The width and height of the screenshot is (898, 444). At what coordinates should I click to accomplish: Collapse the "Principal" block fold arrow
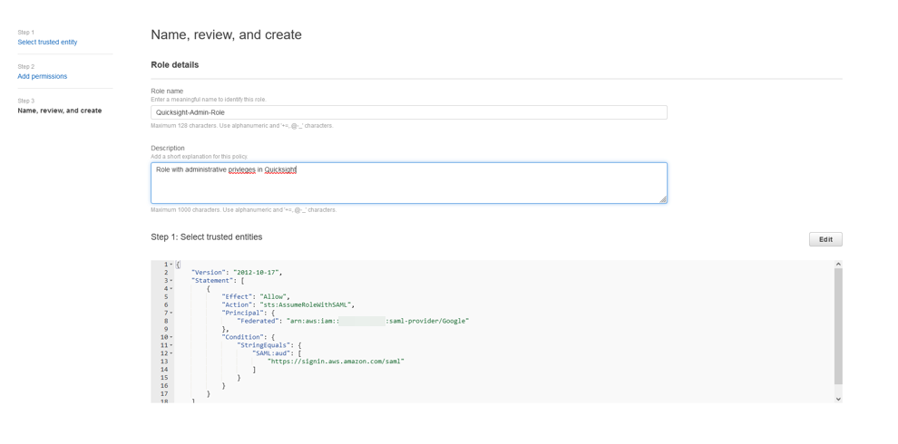(x=171, y=314)
